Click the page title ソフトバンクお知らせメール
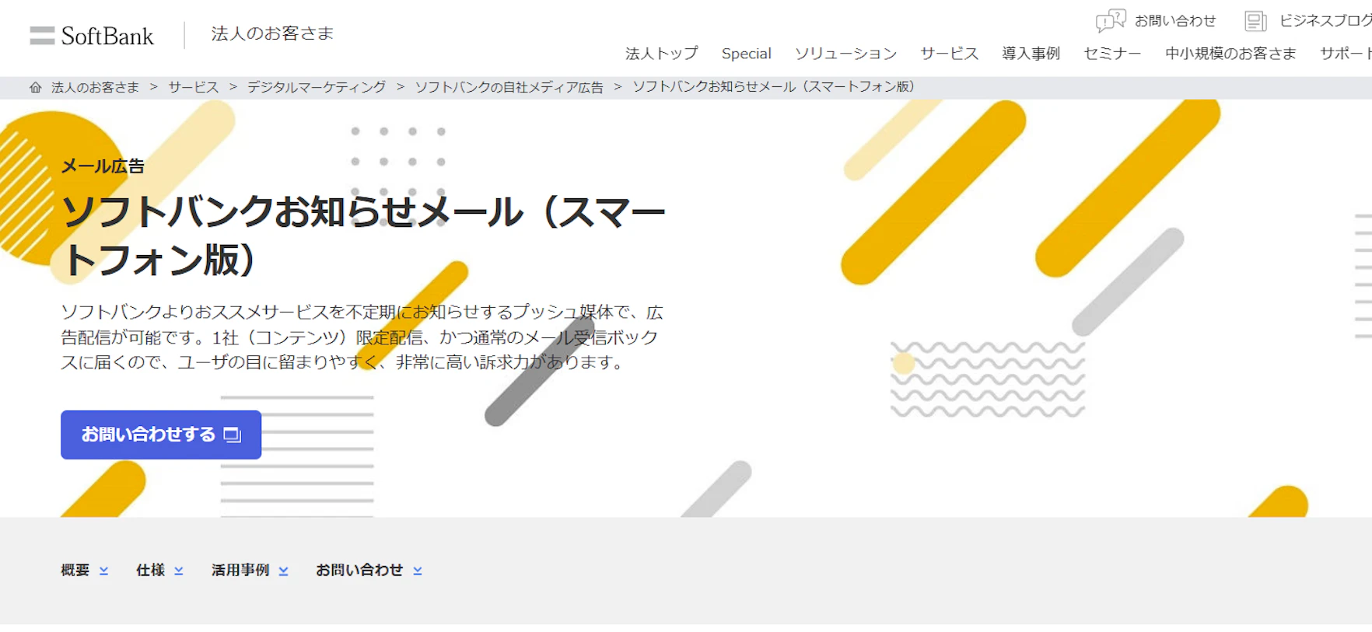Image resolution: width=1372 pixels, height=632 pixels. [x=363, y=235]
